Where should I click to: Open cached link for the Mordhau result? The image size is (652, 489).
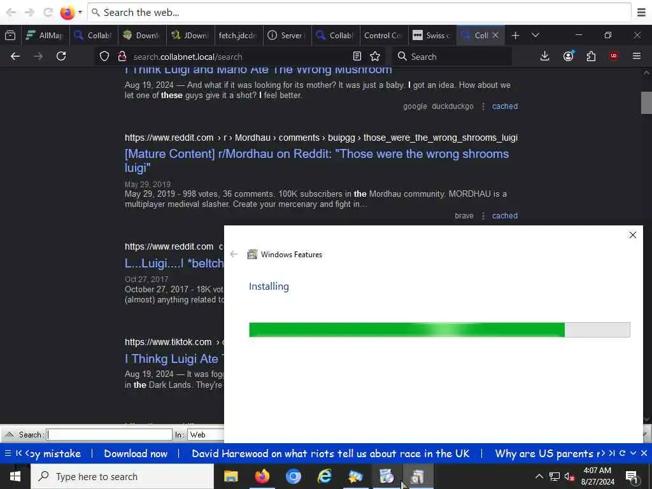point(505,216)
